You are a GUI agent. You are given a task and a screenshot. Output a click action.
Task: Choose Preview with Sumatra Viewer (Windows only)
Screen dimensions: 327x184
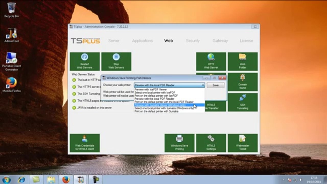(x=169, y=105)
